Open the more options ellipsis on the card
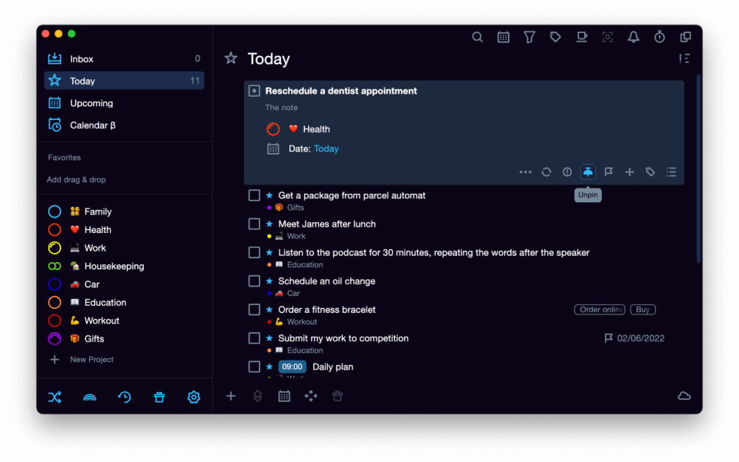 coord(525,171)
